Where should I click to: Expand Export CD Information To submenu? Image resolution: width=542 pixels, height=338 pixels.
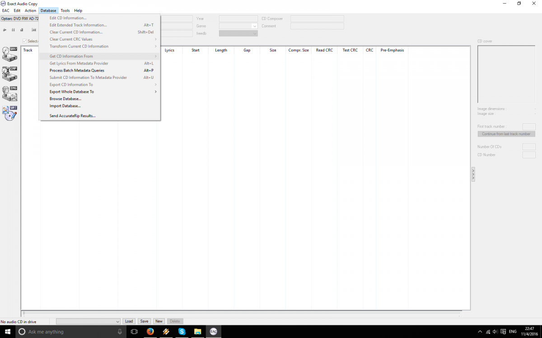pos(99,85)
